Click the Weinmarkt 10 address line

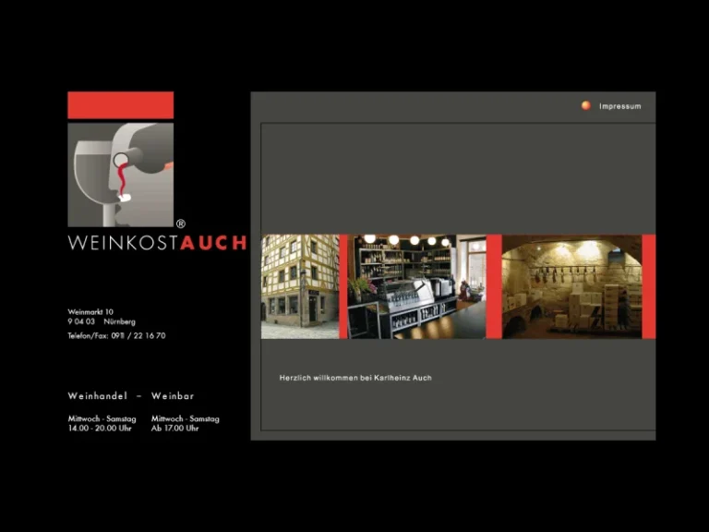click(x=90, y=312)
